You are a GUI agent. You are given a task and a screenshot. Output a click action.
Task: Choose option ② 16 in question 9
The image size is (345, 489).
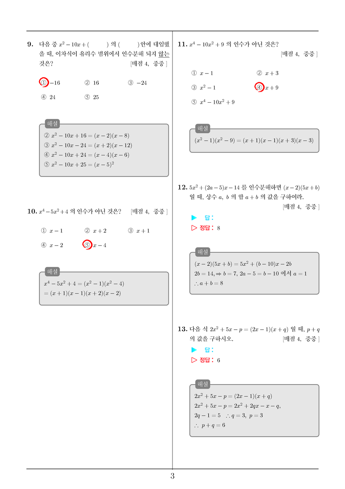pyautogui.click(x=92, y=83)
